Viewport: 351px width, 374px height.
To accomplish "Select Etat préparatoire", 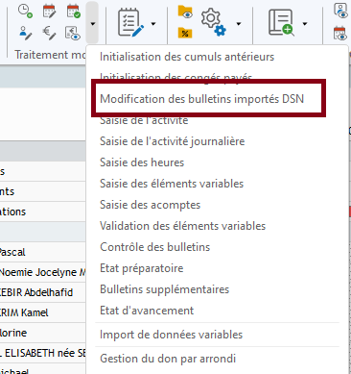I will (x=142, y=268).
